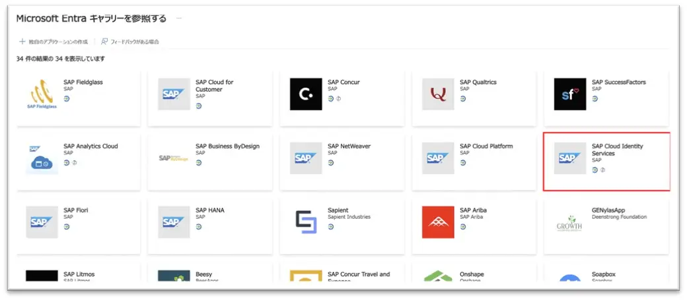Click the SAP Fiori logo
Image resolution: width=687 pixels, height=300 pixels.
(42, 222)
